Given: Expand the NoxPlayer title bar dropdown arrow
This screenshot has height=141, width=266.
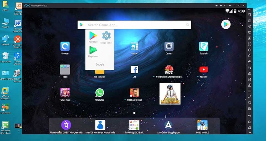Looking at the screenshot, I should pos(221,6).
